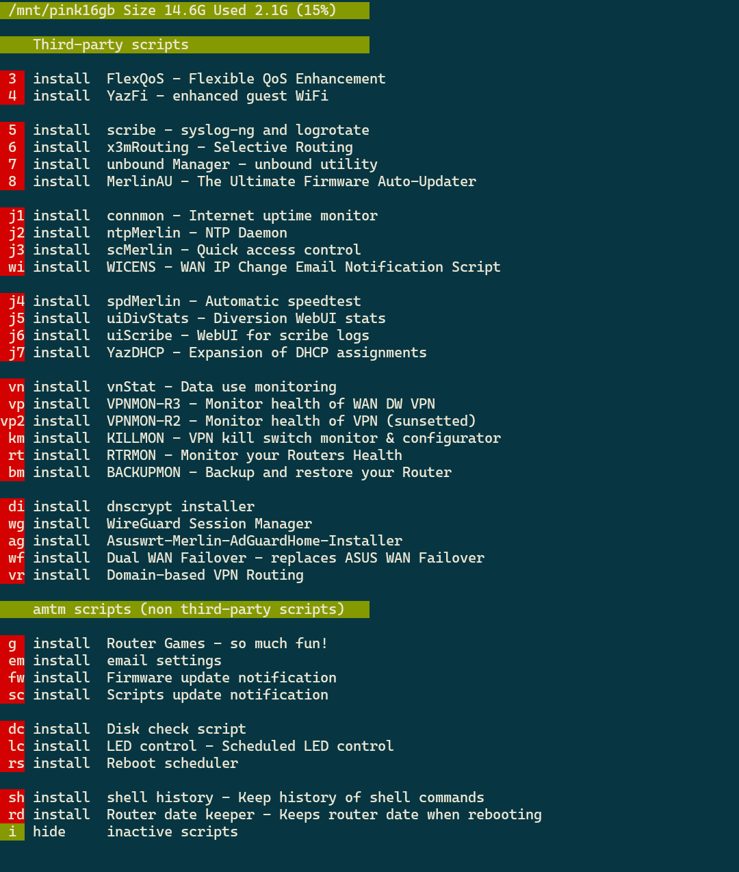This screenshot has height=872, width=739.
Task: Click 'hide' next to inactive scripts
Action: [x=49, y=832]
